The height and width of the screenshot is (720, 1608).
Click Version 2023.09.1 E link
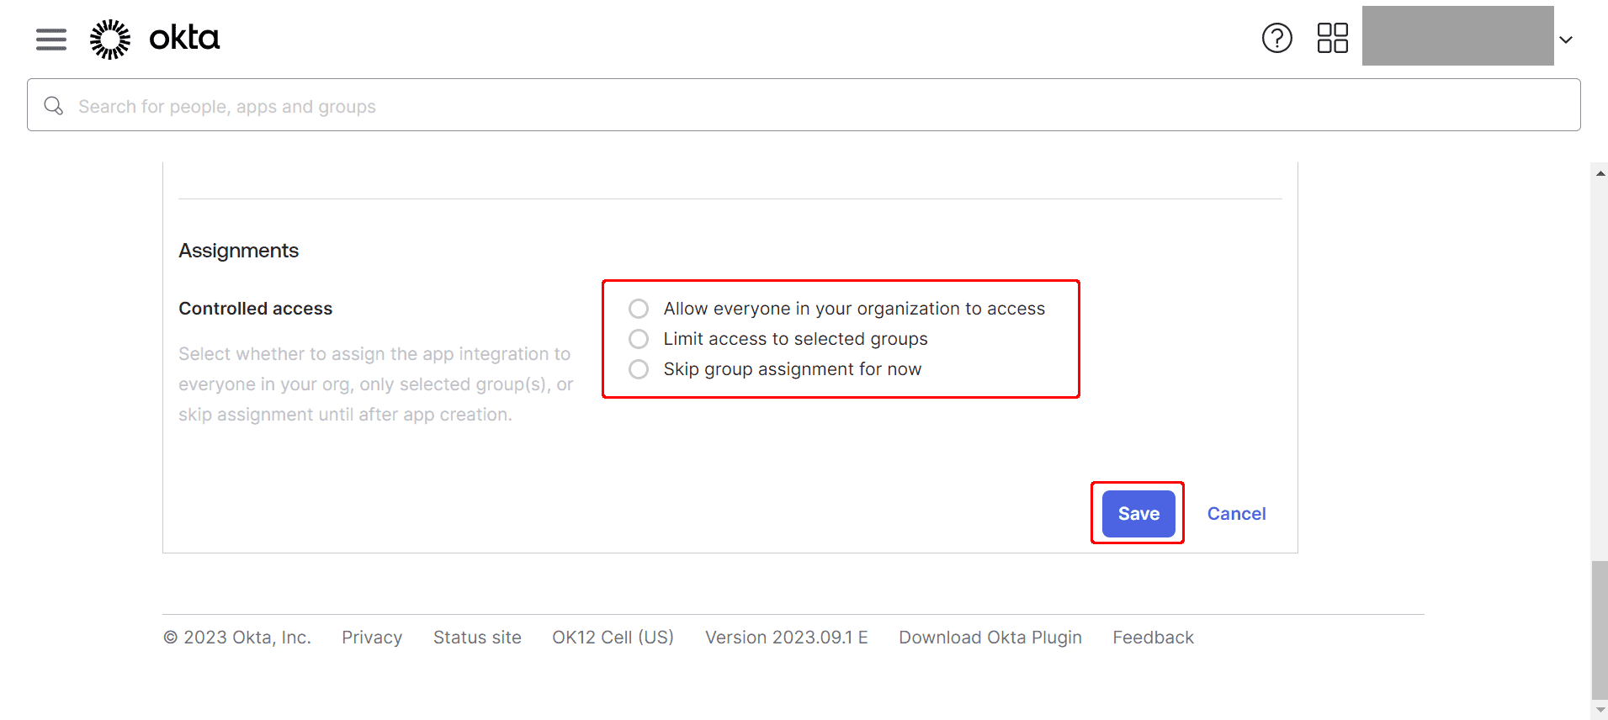[x=786, y=638]
